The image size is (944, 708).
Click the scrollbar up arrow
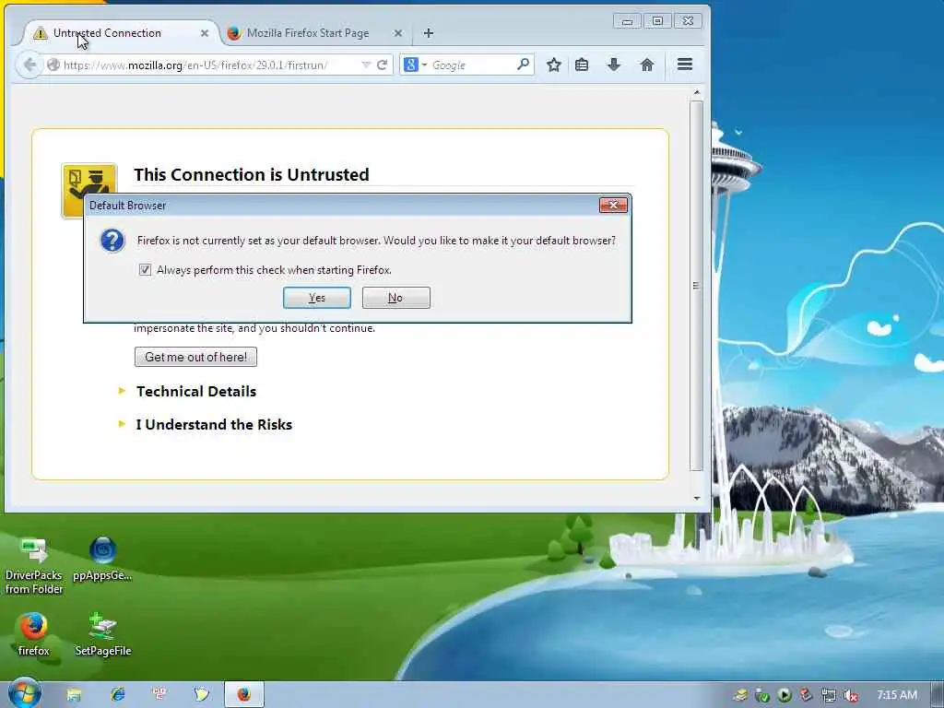[x=697, y=93]
